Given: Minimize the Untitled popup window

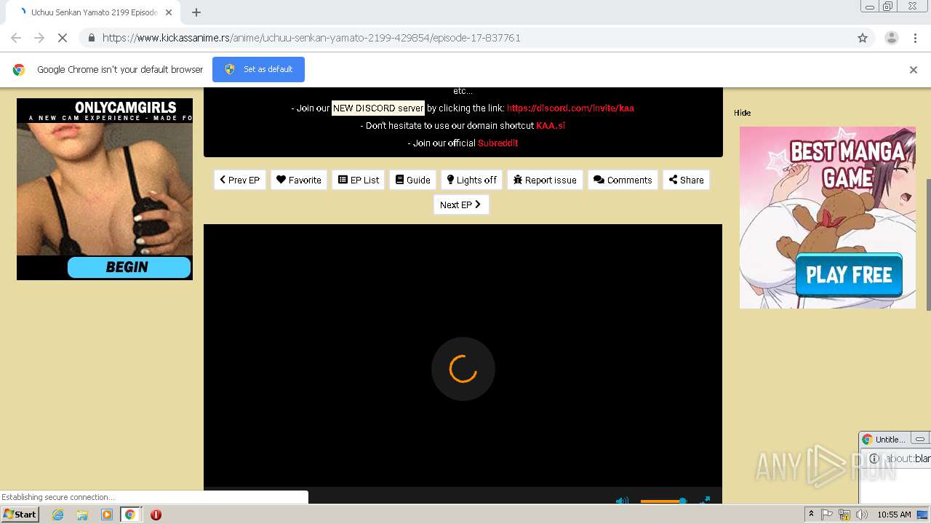Looking at the screenshot, I should click(x=920, y=439).
